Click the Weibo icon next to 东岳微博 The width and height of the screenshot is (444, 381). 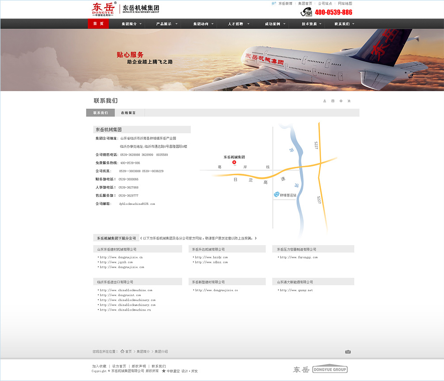[x=274, y=3]
